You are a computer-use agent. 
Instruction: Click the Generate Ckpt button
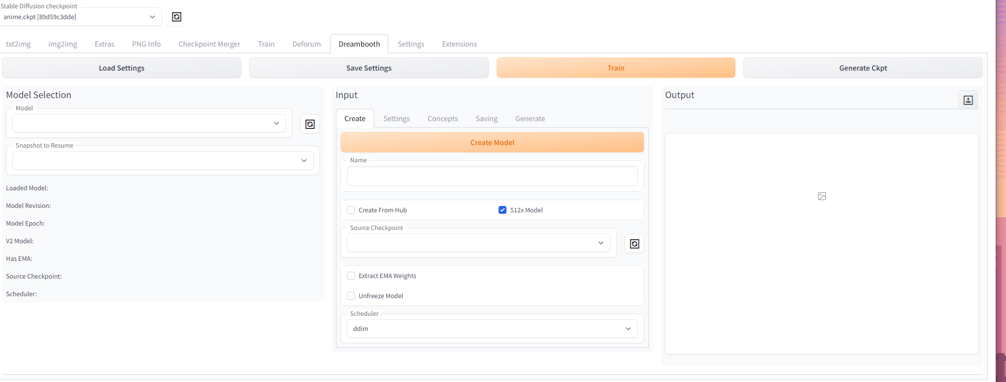863,68
